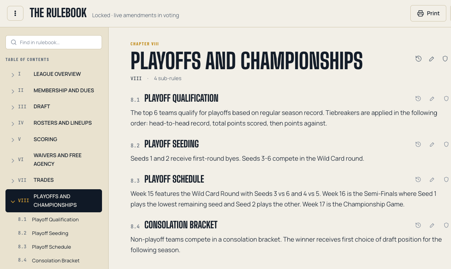Image resolution: width=451 pixels, height=269 pixels.
Task: Click the shield icon for chapter VIII
Action: pos(445,59)
